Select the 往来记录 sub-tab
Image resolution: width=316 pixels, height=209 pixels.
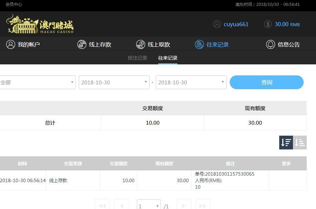click(168, 58)
